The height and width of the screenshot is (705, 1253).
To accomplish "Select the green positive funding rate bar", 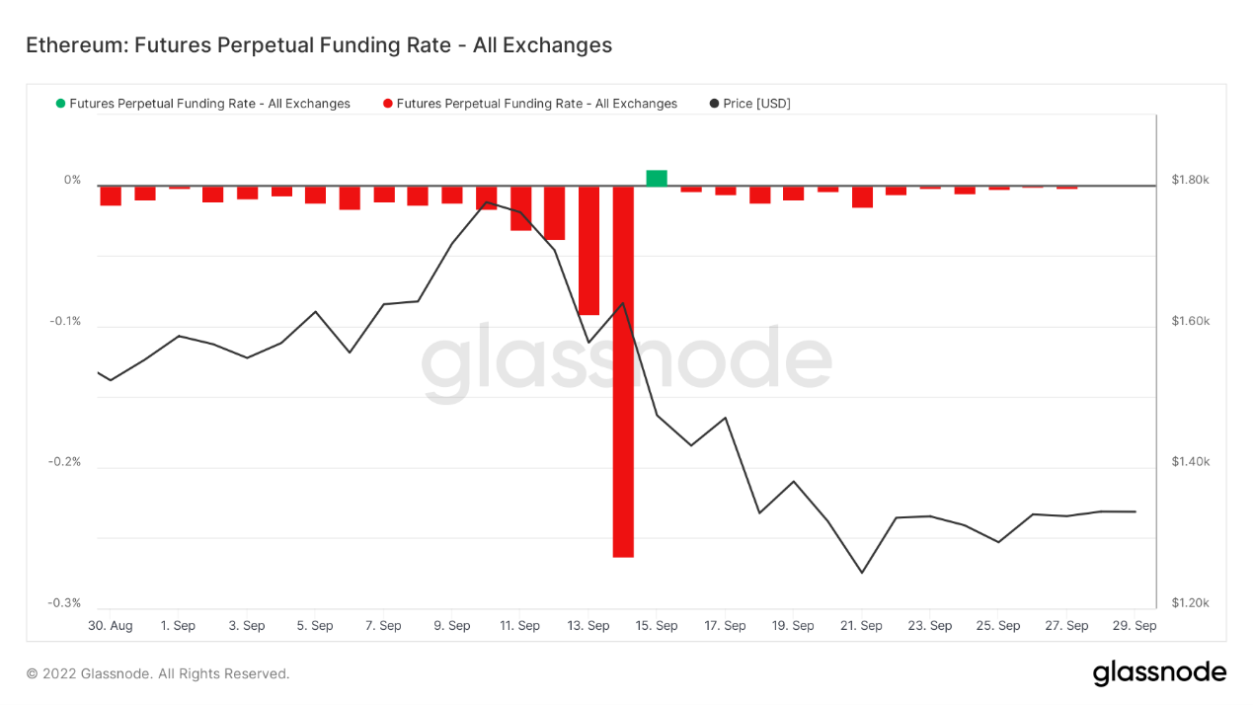I will tap(657, 178).
